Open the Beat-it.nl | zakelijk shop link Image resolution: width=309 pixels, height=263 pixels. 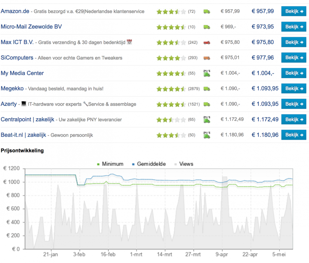point(23,135)
